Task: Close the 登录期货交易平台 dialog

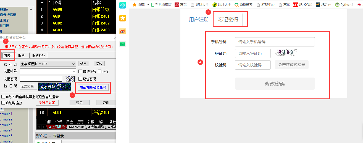Action: (115, 38)
